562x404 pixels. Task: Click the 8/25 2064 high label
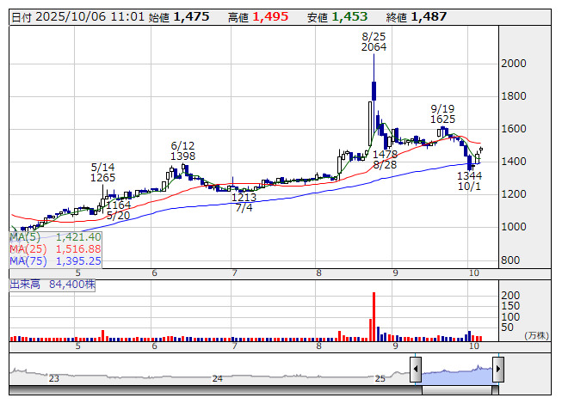tap(374, 42)
